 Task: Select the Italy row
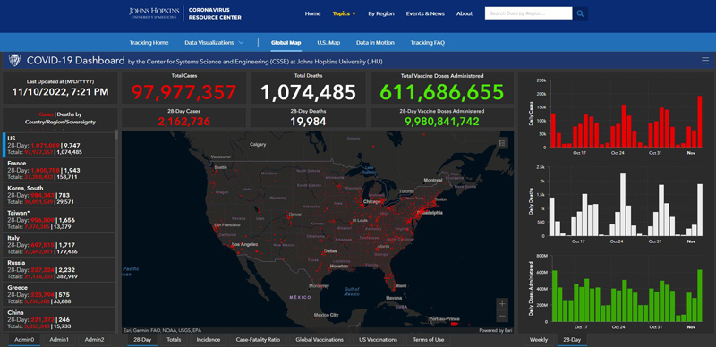(59, 245)
